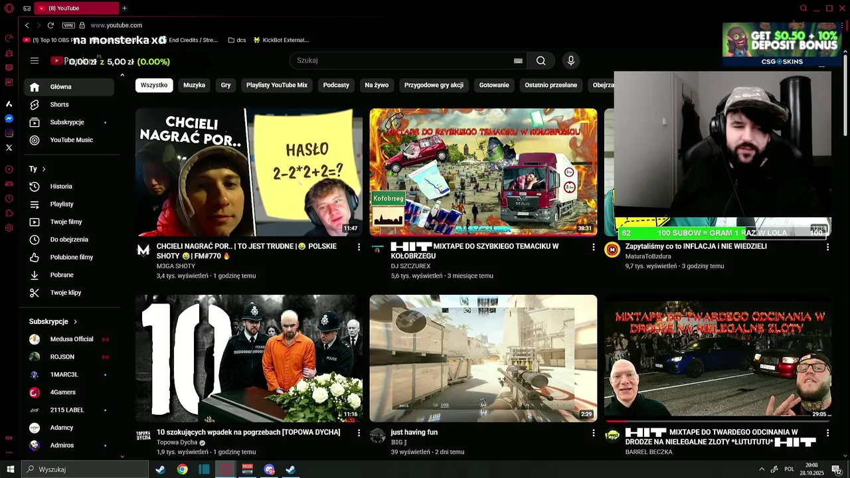This screenshot has height=478, width=850.
Task: Open options for MIXTAPE DO SZYBKIEGO TEMACIKU video
Action: tap(594, 247)
